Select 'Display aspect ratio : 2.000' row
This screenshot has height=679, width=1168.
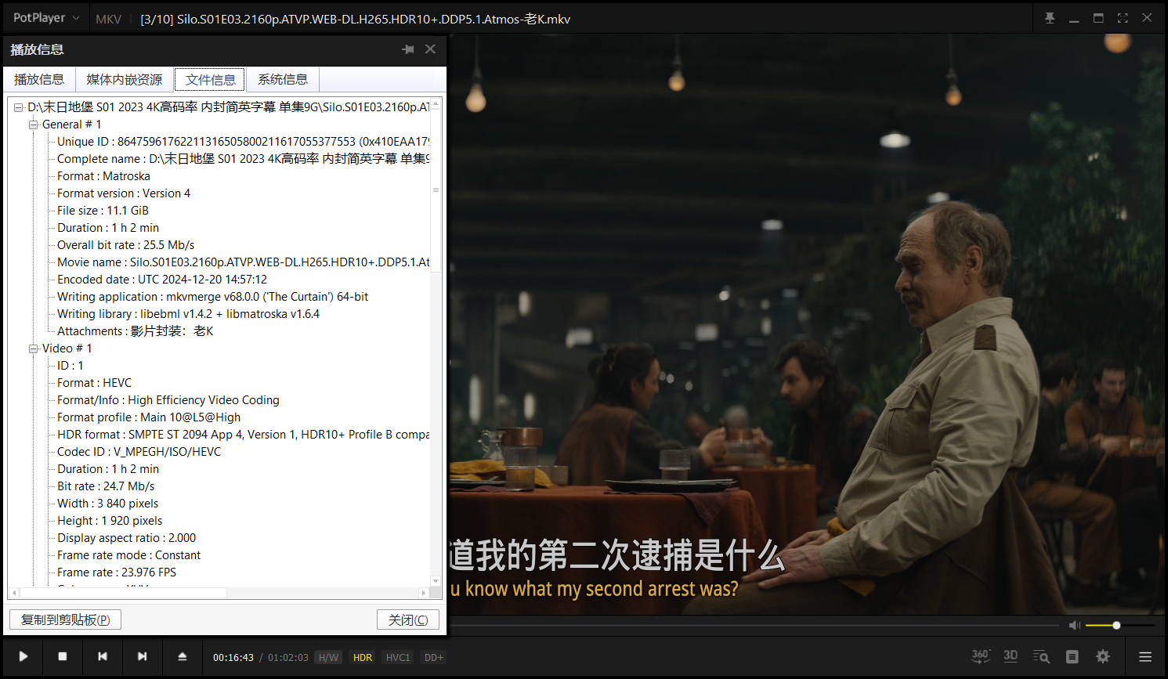[x=126, y=538]
